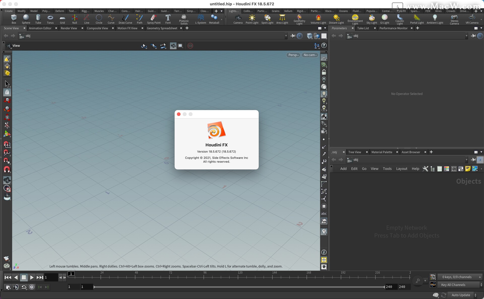Click Add in network editor menu
This screenshot has width=484, height=299.
343,169
